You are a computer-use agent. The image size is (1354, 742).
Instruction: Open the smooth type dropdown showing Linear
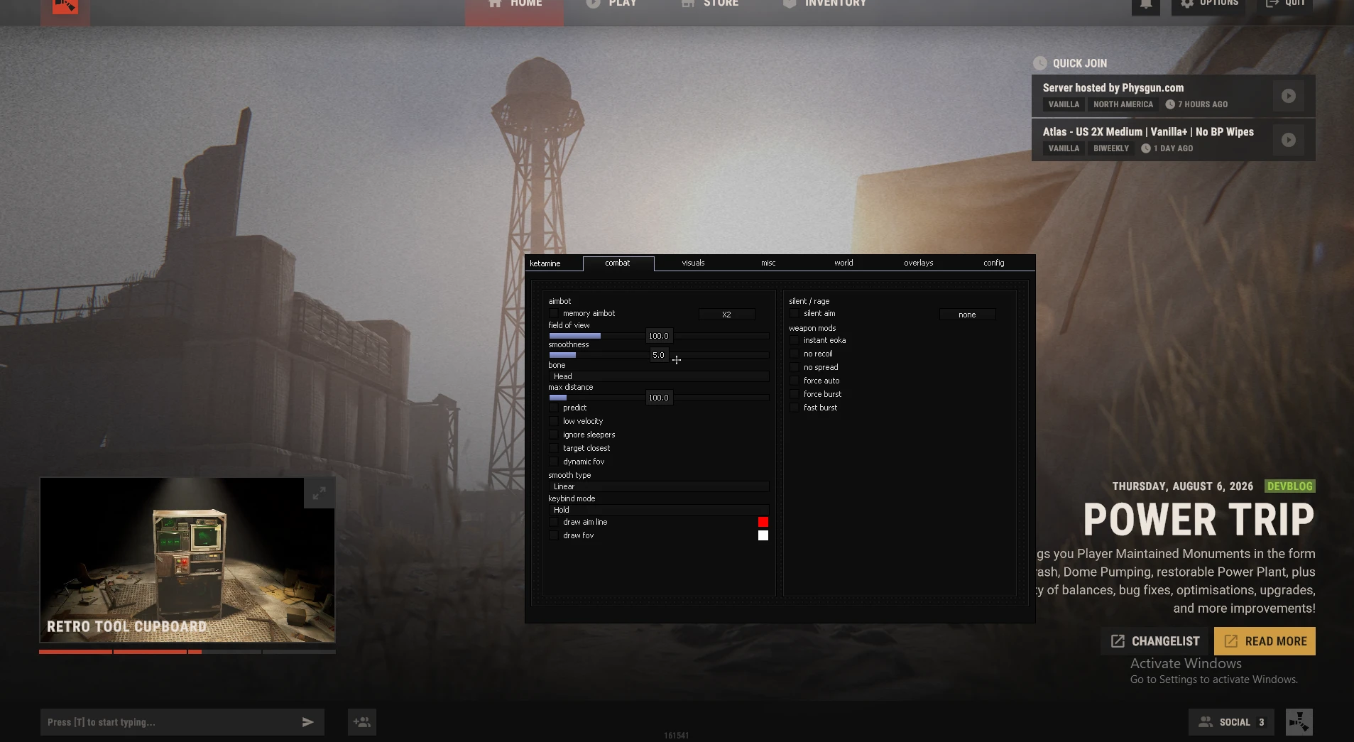[x=659, y=486]
